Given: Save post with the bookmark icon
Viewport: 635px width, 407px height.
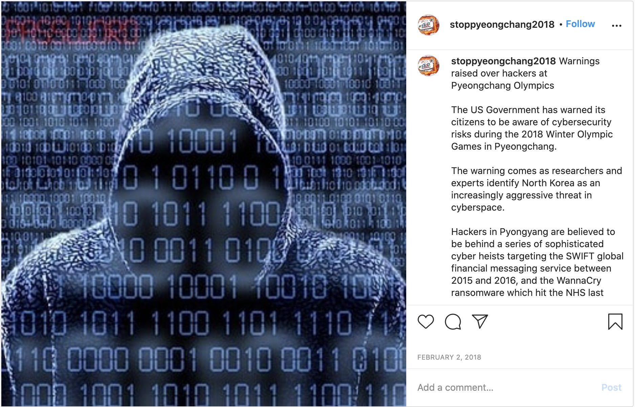Looking at the screenshot, I should click(615, 322).
